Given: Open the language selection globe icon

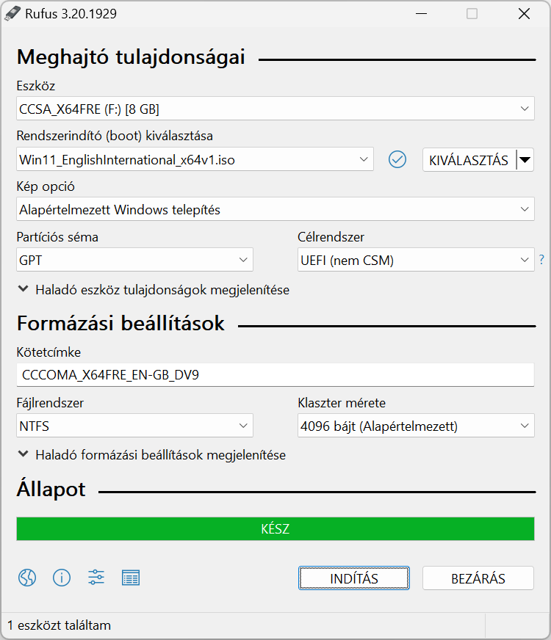Looking at the screenshot, I should 27,578.
